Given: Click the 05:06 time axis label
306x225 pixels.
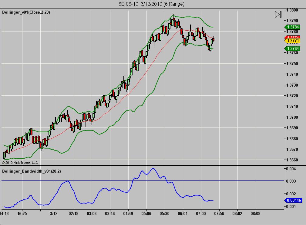Looking at the screenshot, I should tap(146, 214).
